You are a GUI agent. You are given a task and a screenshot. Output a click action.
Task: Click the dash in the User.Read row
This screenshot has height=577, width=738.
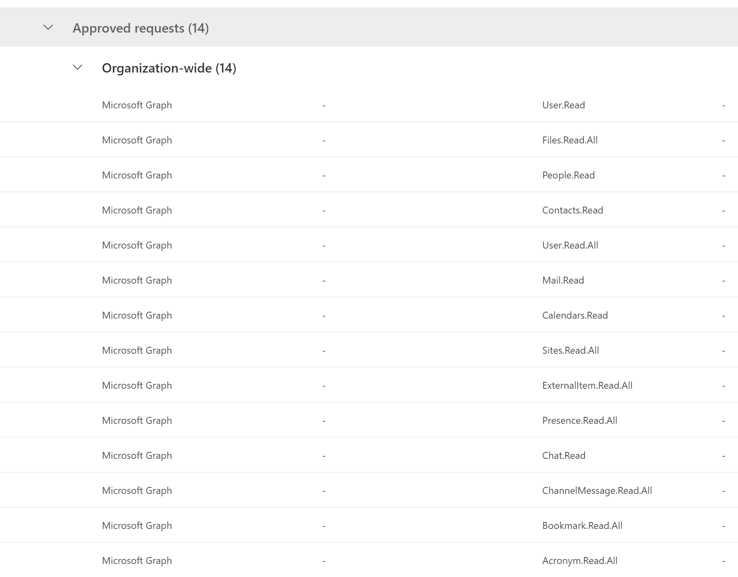point(324,105)
